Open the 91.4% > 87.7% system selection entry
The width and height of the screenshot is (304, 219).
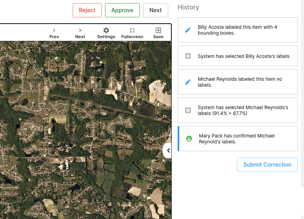coord(238,110)
